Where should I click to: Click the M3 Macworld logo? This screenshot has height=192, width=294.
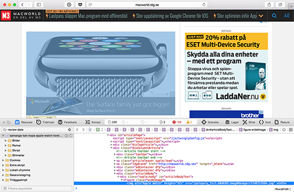[21, 16]
